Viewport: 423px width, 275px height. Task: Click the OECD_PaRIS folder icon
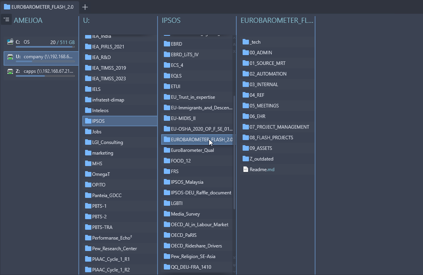(x=167, y=235)
